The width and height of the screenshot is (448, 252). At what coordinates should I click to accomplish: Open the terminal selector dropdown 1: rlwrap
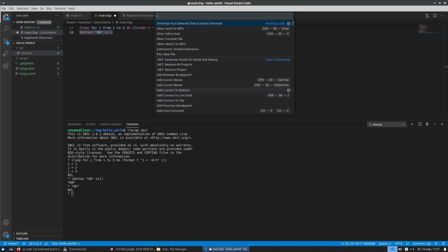tap(387, 124)
